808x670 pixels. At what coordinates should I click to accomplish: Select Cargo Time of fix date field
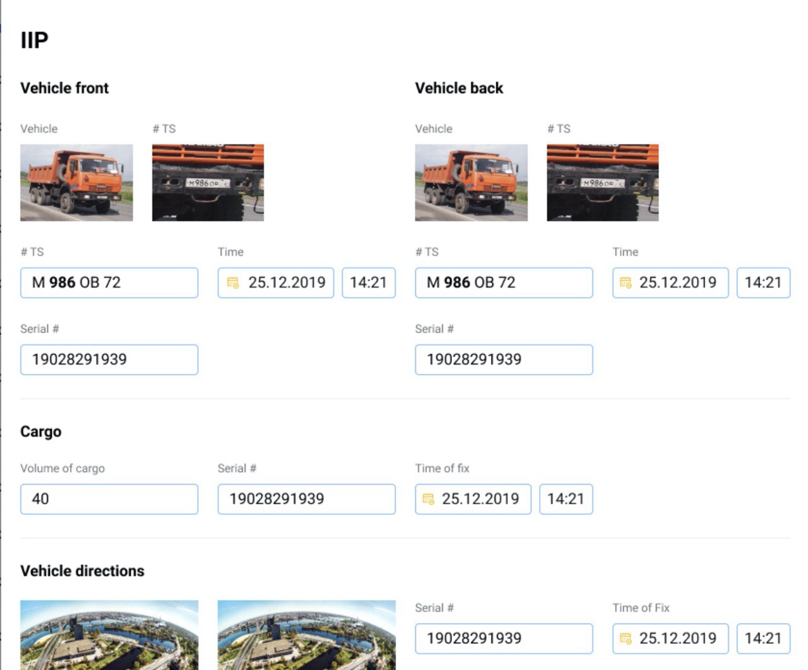click(473, 499)
